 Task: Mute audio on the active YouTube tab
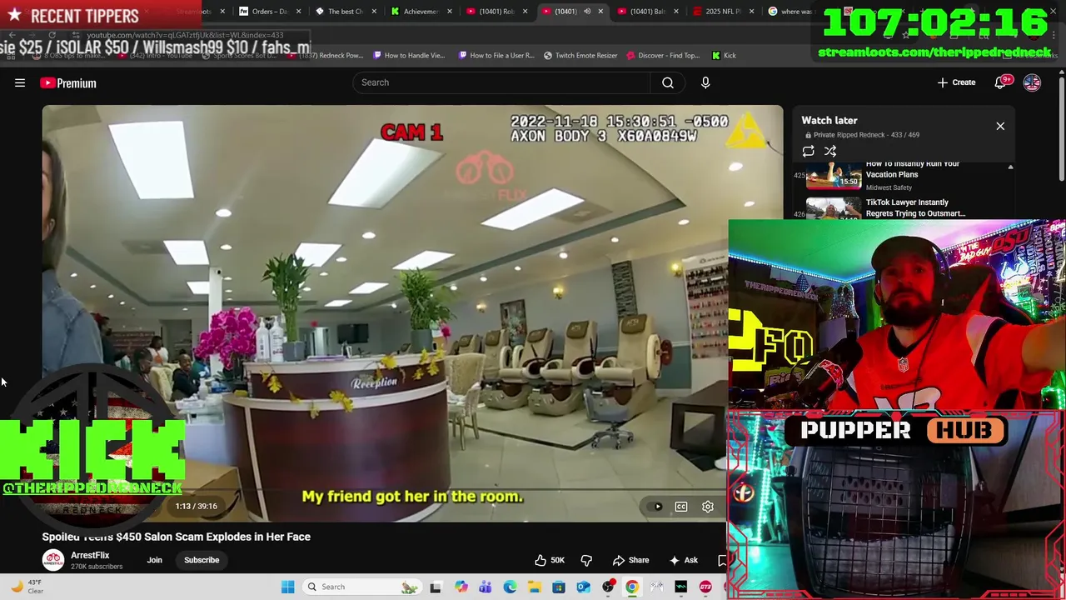(587, 12)
